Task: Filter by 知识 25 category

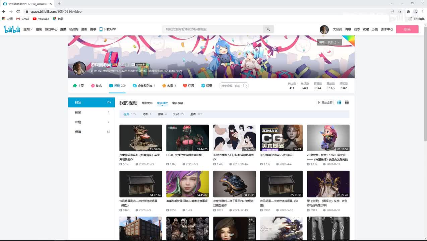Action: point(178,114)
